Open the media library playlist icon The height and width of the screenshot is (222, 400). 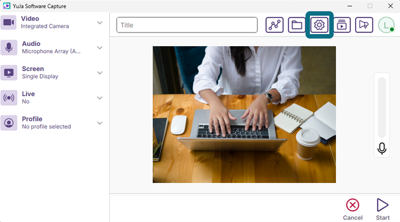point(342,25)
